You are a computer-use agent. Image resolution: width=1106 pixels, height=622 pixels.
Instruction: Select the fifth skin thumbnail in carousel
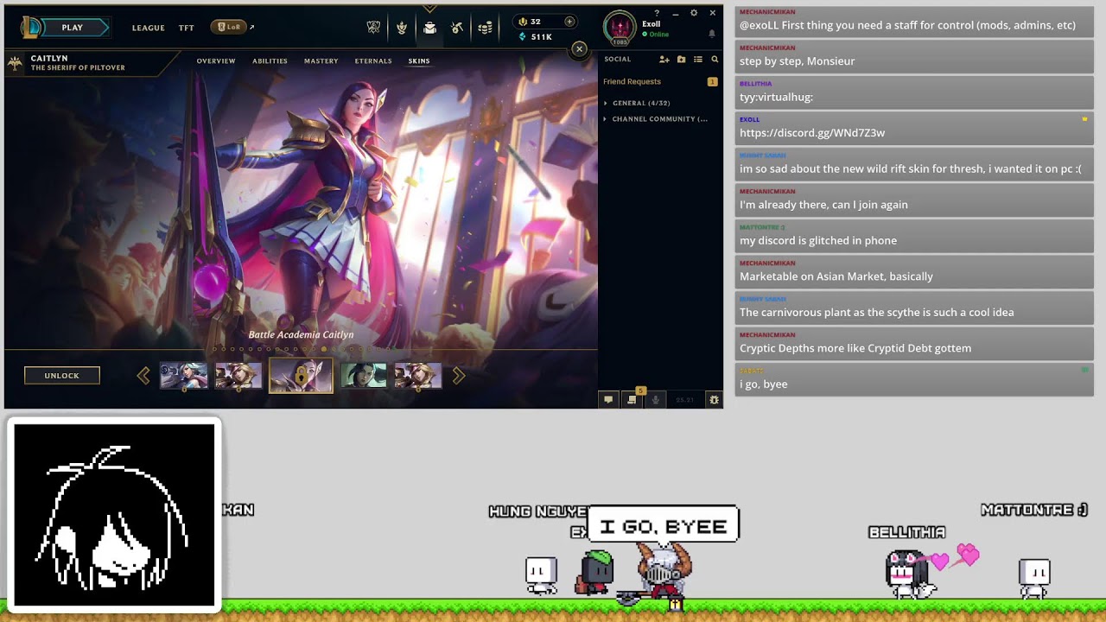click(x=418, y=376)
